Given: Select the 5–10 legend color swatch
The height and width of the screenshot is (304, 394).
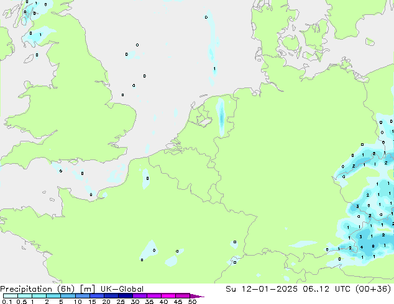Looking at the screenshot, I should click(68, 296).
